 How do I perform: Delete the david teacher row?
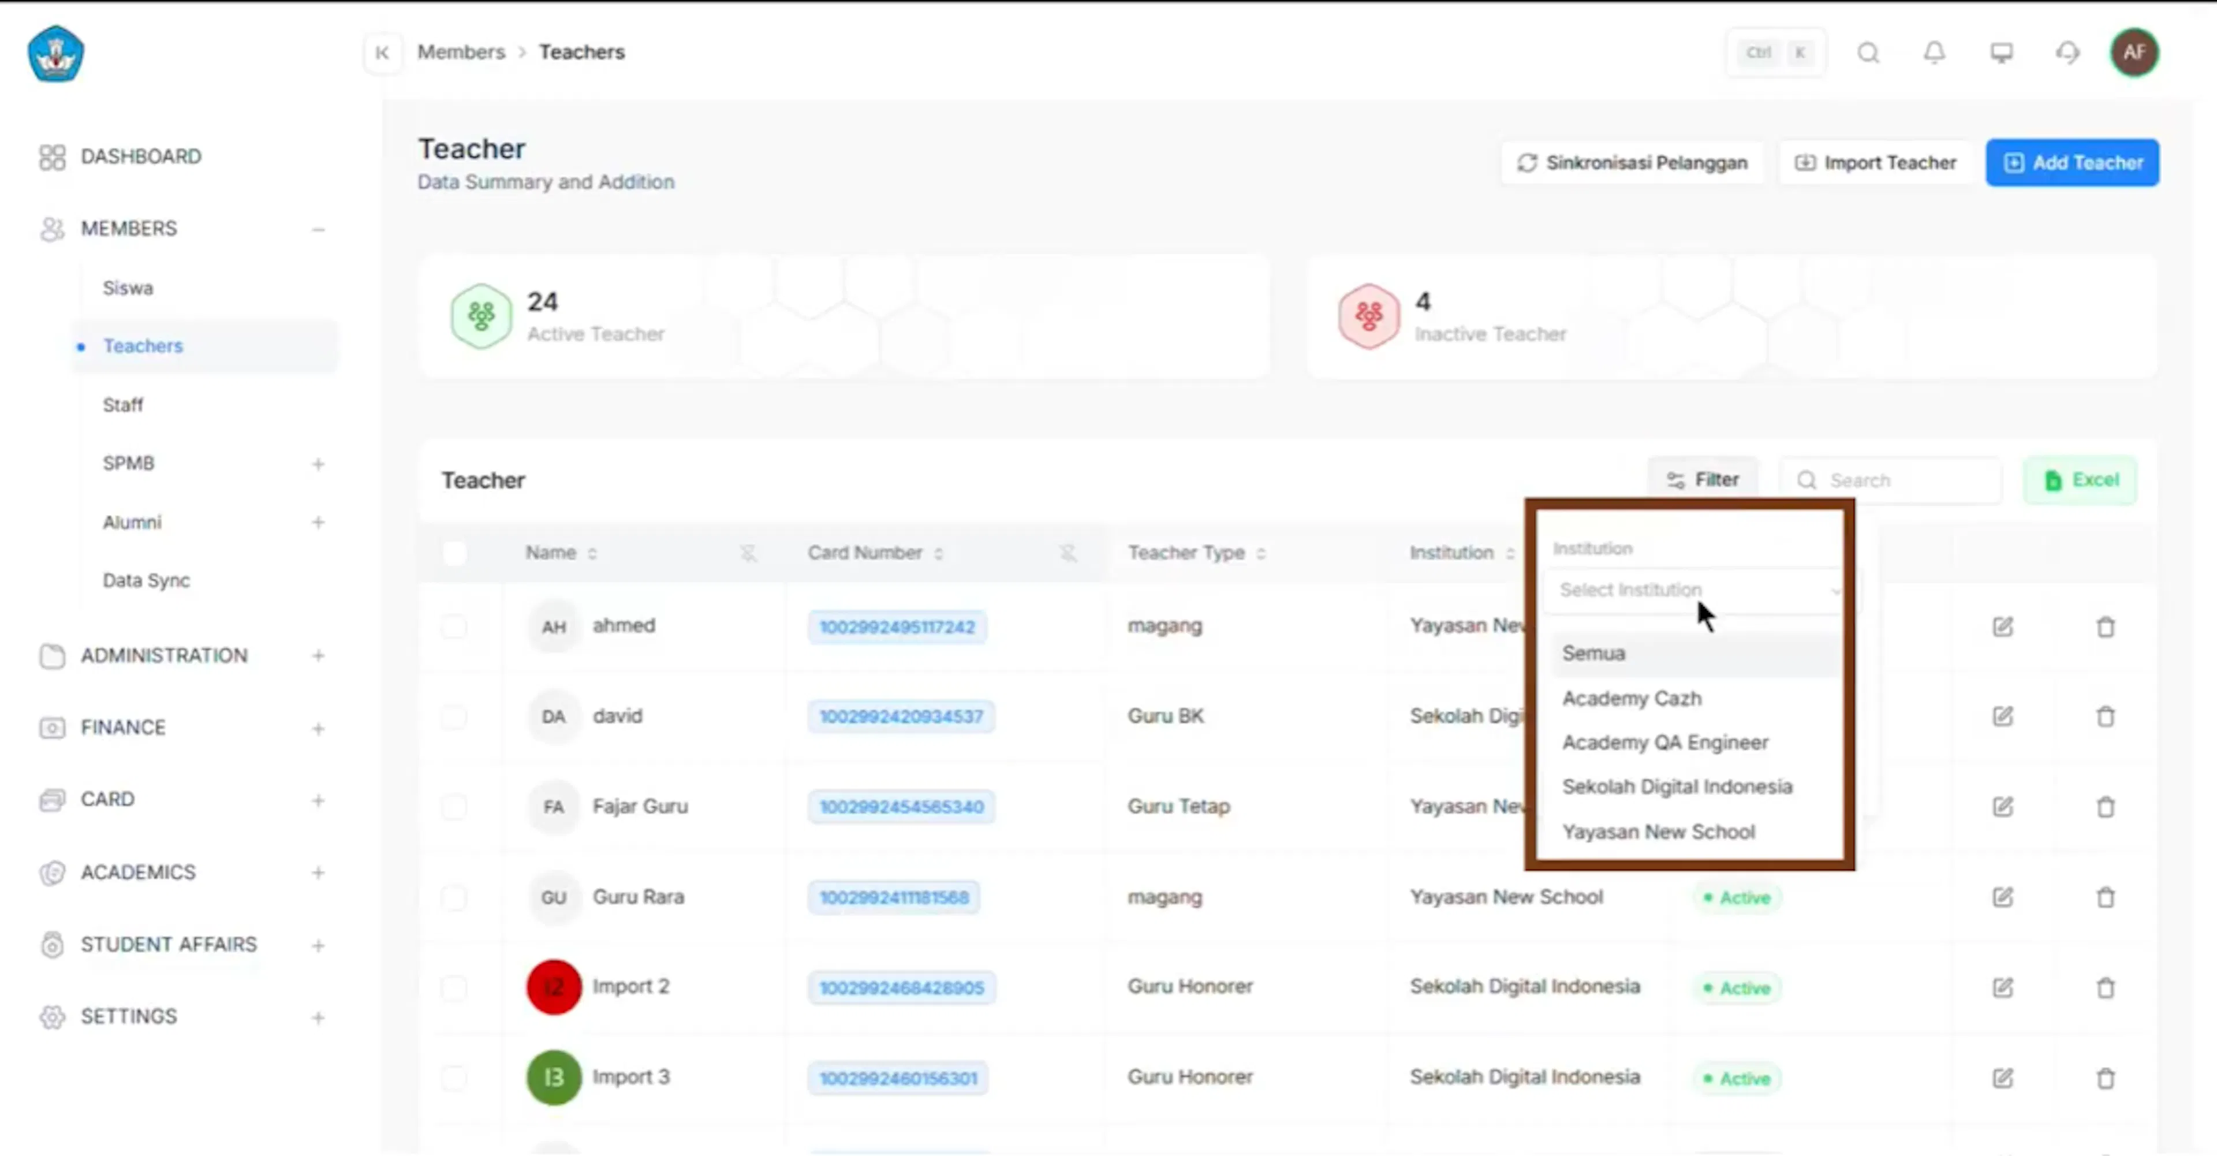click(2105, 716)
